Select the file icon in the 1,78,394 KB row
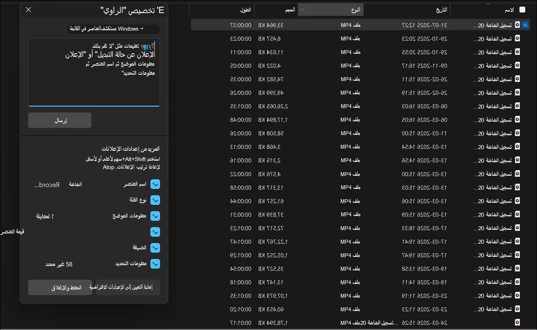The height and width of the screenshot is (330, 537). tap(517, 322)
